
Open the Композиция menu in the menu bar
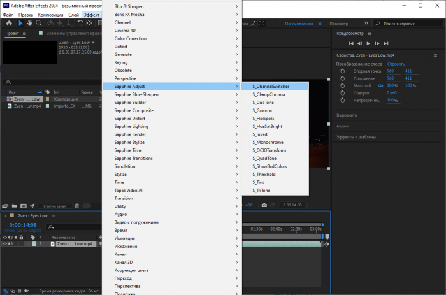50,14
